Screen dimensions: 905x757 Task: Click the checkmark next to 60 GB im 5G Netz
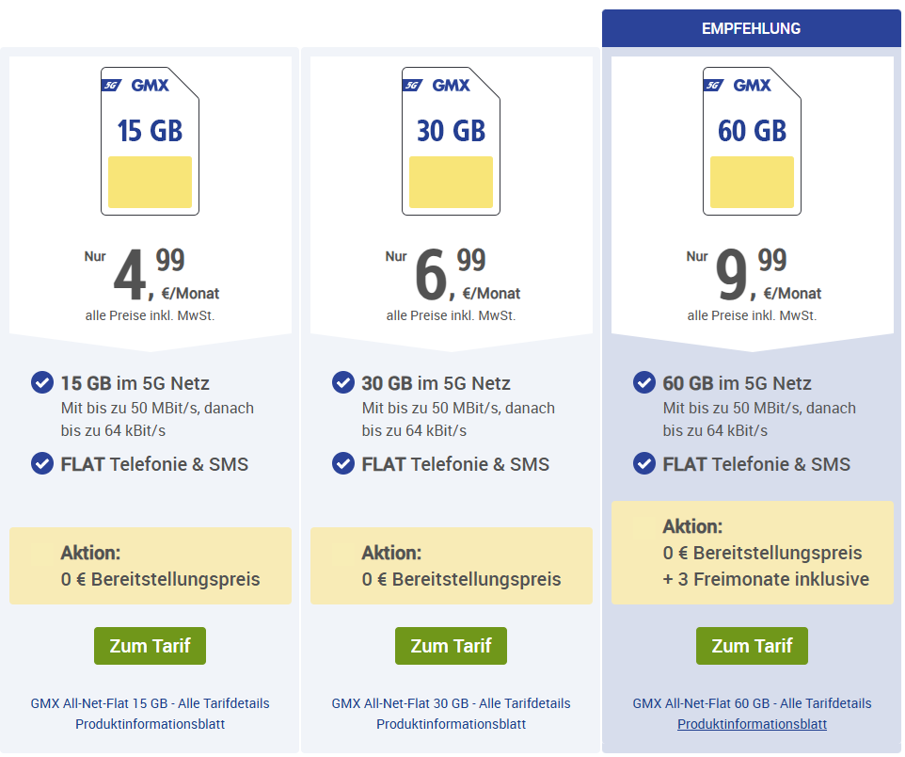(644, 382)
